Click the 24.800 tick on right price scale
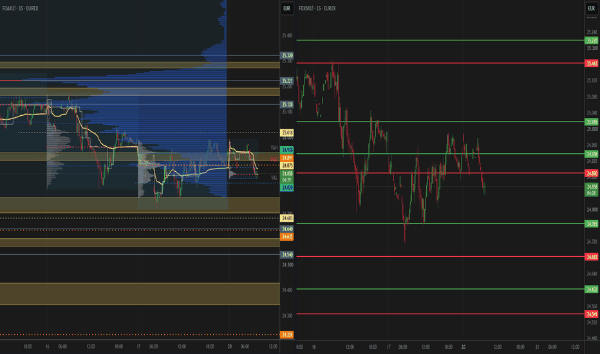The width and height of the screenshot is (600, 354). 592,210
